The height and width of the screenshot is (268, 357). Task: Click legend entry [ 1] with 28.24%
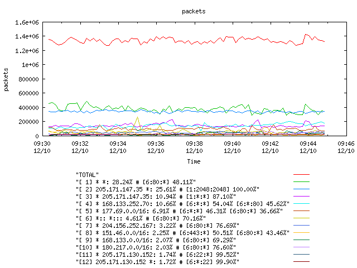tap(136, 182)
